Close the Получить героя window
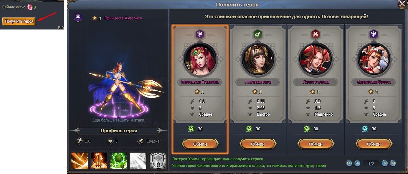Image resolution: width=408 pixels, height=174 pixels. click(402, 5)
